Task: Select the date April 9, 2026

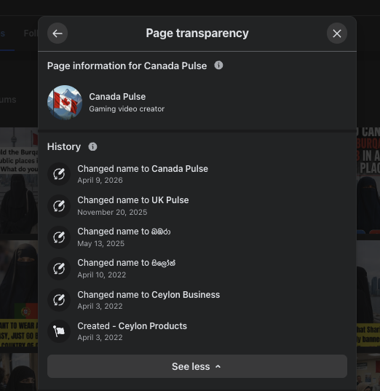Action: click(x=100, y=181)
